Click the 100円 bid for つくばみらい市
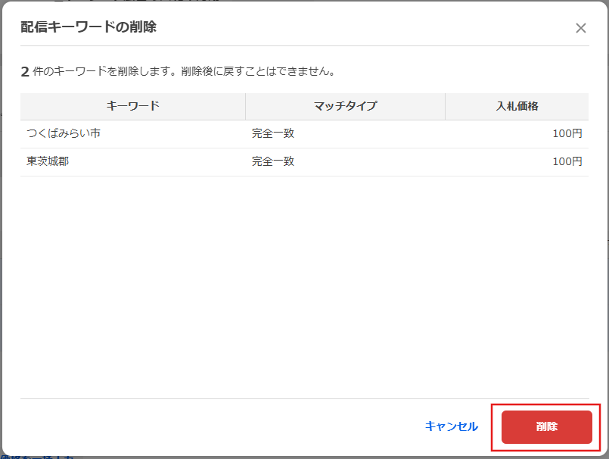The width and height of the screenshot is (609, 459). point(567,134)
